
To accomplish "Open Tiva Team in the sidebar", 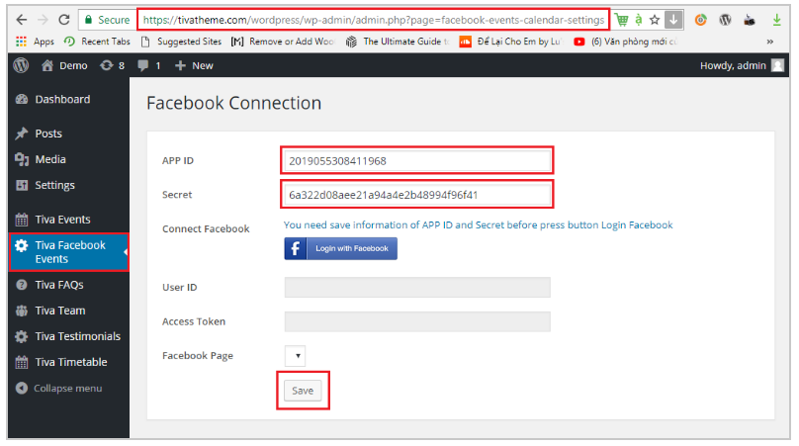I will [x=69, y=311].
